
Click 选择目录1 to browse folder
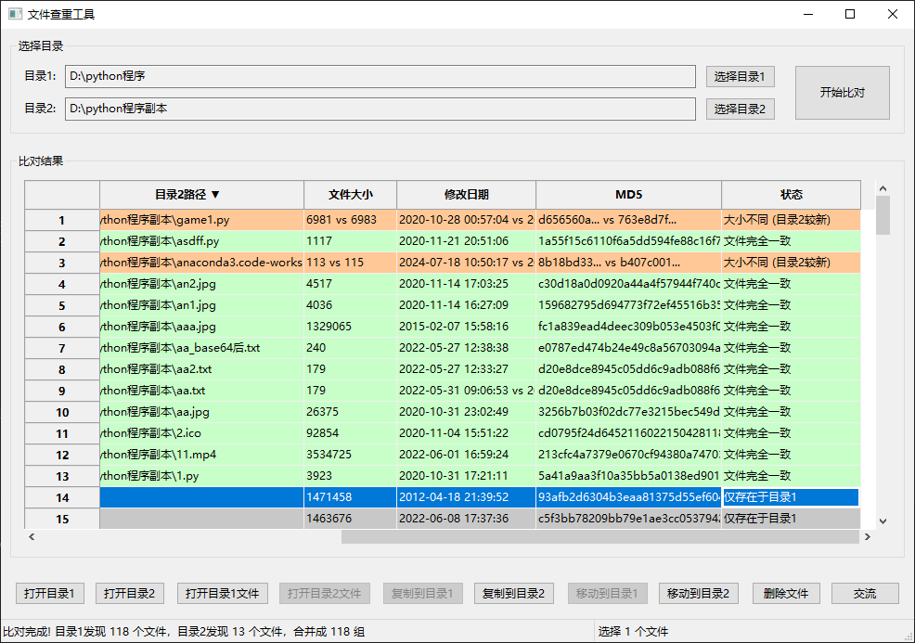(740, 76)
